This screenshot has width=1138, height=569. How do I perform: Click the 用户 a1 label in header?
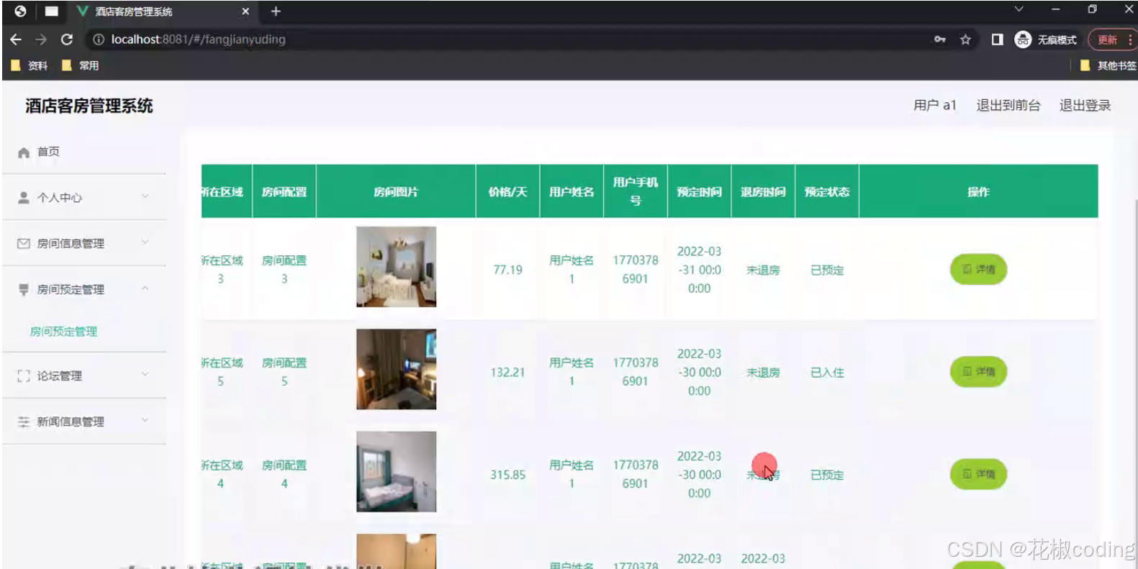(935, 106)
